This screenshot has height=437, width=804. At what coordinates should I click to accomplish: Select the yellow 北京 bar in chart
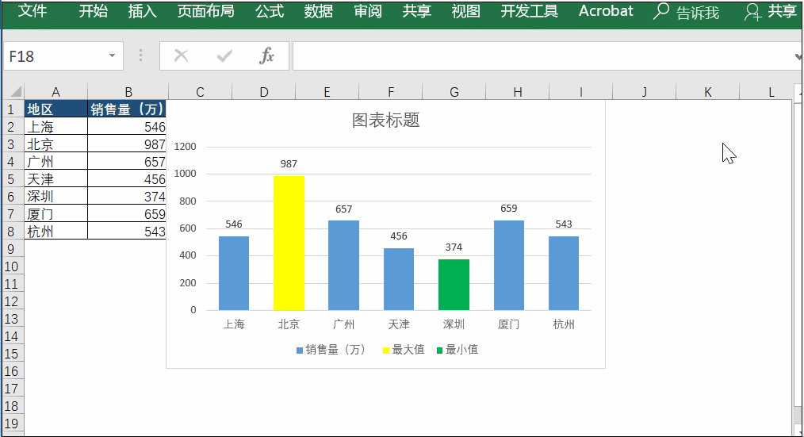click(289, 243)
